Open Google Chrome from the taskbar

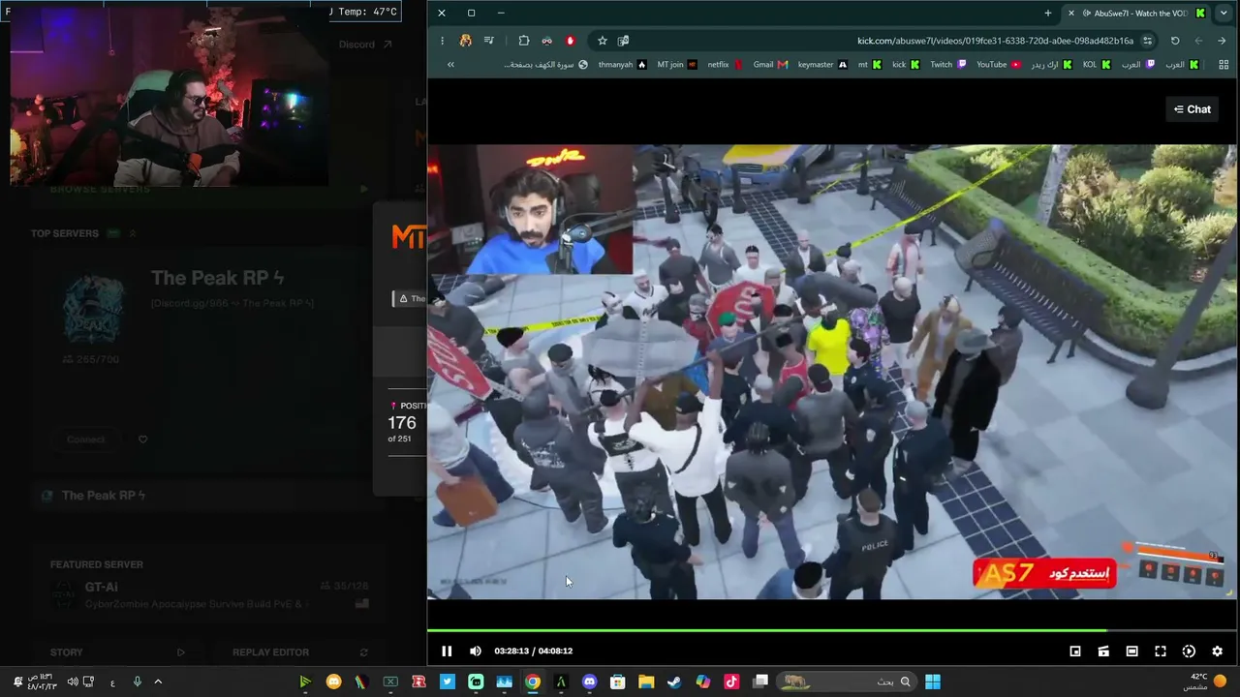tap(533, 682)
